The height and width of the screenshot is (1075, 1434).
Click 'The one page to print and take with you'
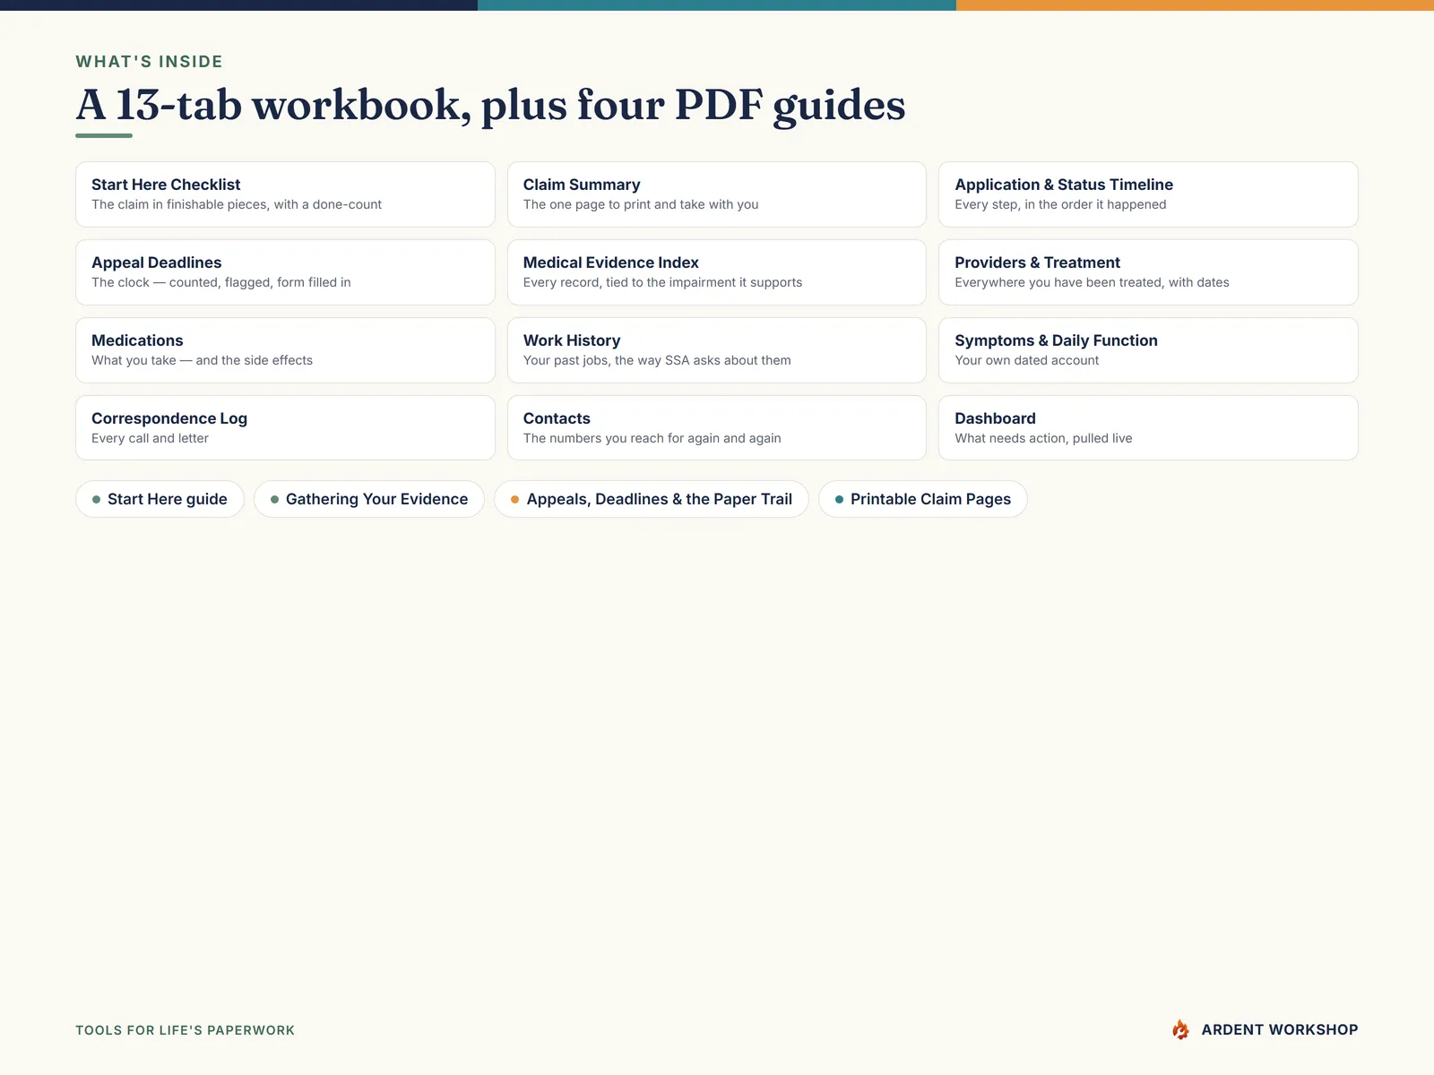pos(641,204)
